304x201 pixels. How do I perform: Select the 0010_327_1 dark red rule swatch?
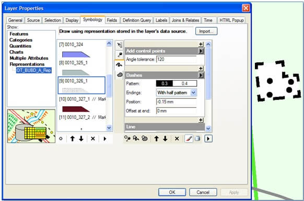[x=76, y=109]
